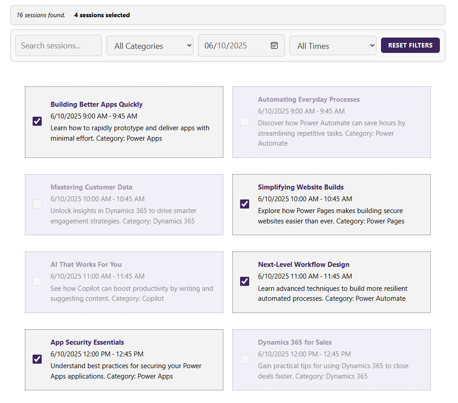Click Dynamics 365 for Sales checkbox
This screenshot has width=458, height=403.
click(x=245, y=359)
